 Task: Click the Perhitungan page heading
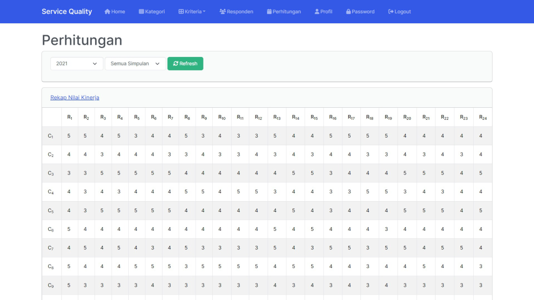[x=82, y=40]
